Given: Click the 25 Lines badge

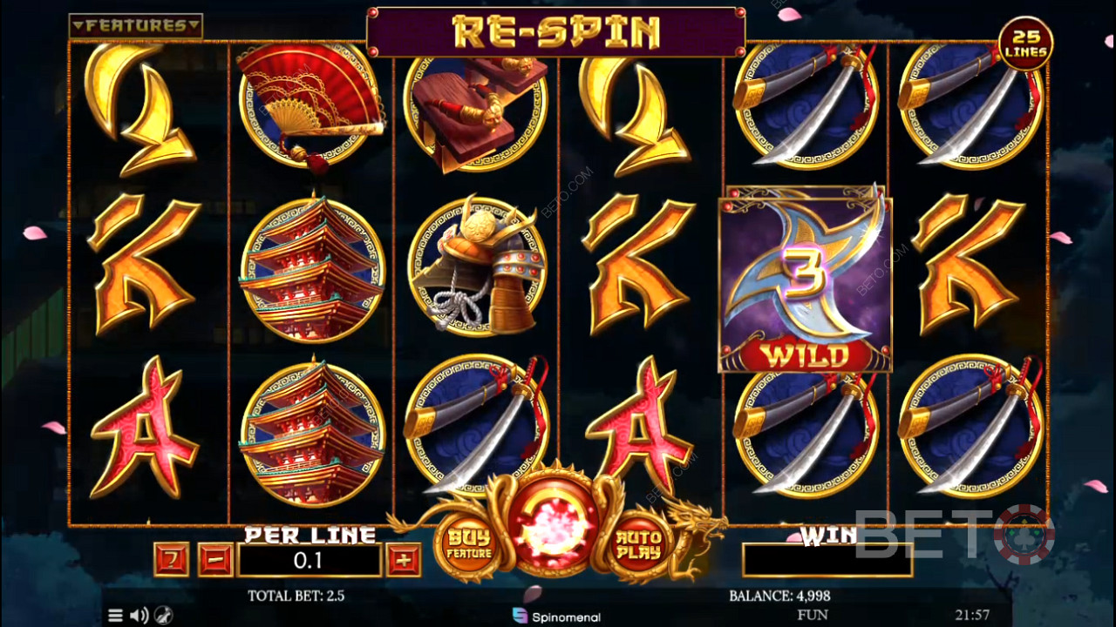Looking at the screenshot, I should (1026, 44).
